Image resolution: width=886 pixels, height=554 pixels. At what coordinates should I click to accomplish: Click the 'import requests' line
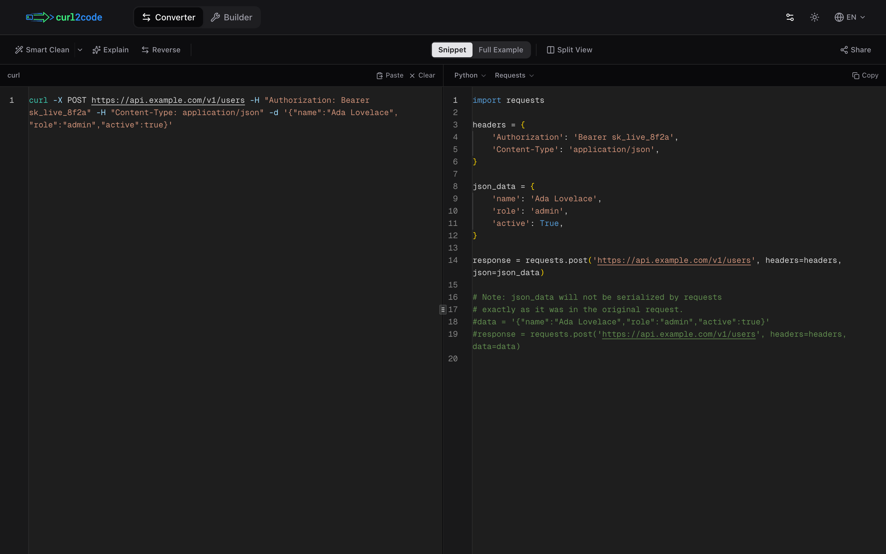pos(508,100)
